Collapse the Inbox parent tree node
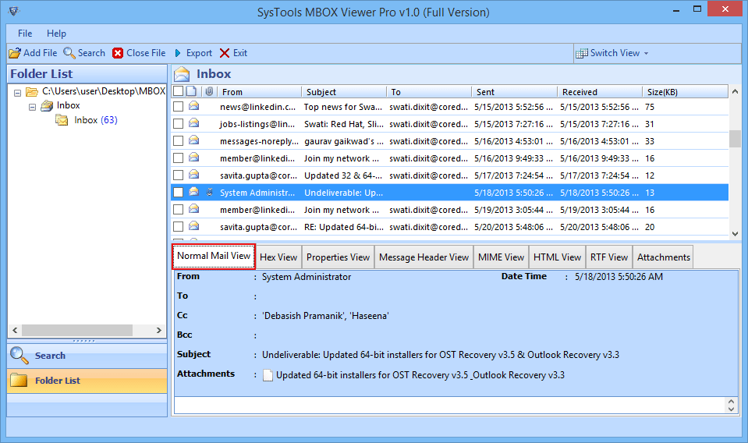Viewport: 748px width, 443px height. (33, 107)
